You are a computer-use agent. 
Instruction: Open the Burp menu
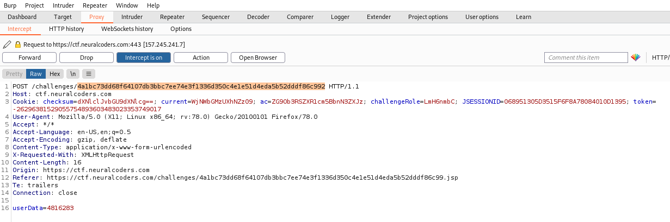[x=10, y=5]
